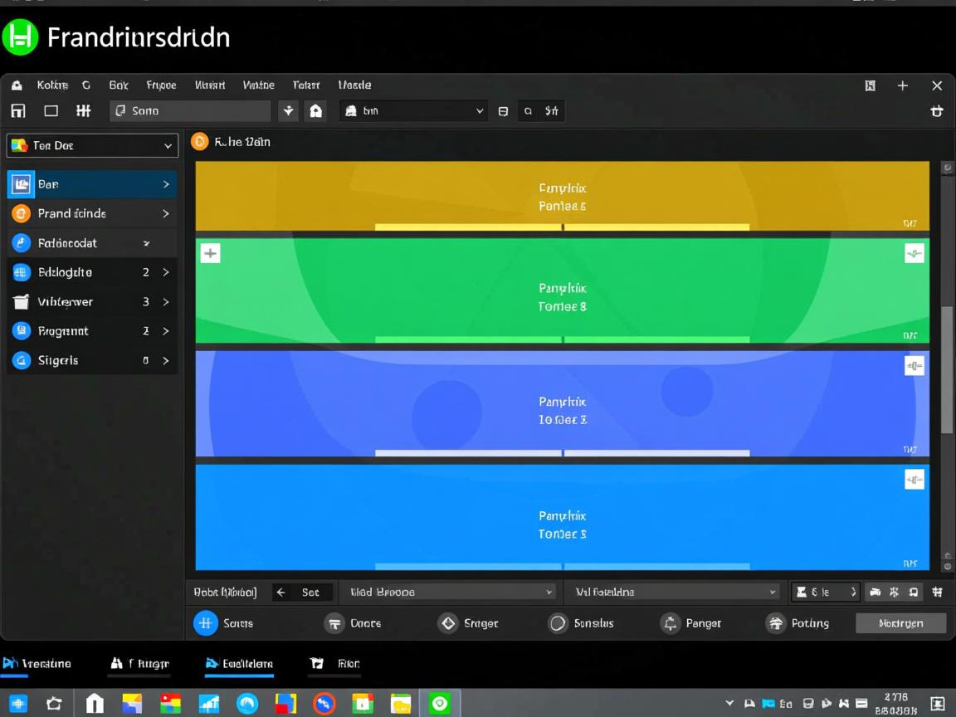This screenshot has height=717, width=956.
Task: Click the home icon in the top toolbar
Action: click(316, 110)
